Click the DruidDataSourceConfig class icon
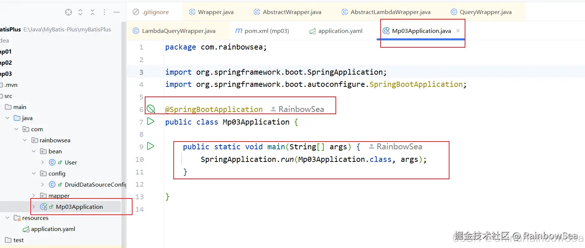Screen dimensions: 585x248 (52, 184)
